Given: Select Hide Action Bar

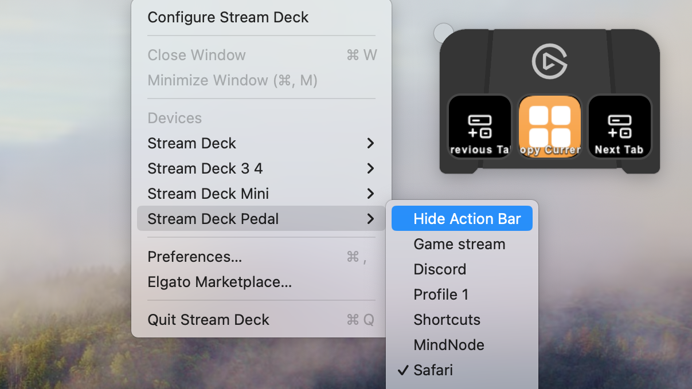Looking at the screenshot, I should pos(462,219).
